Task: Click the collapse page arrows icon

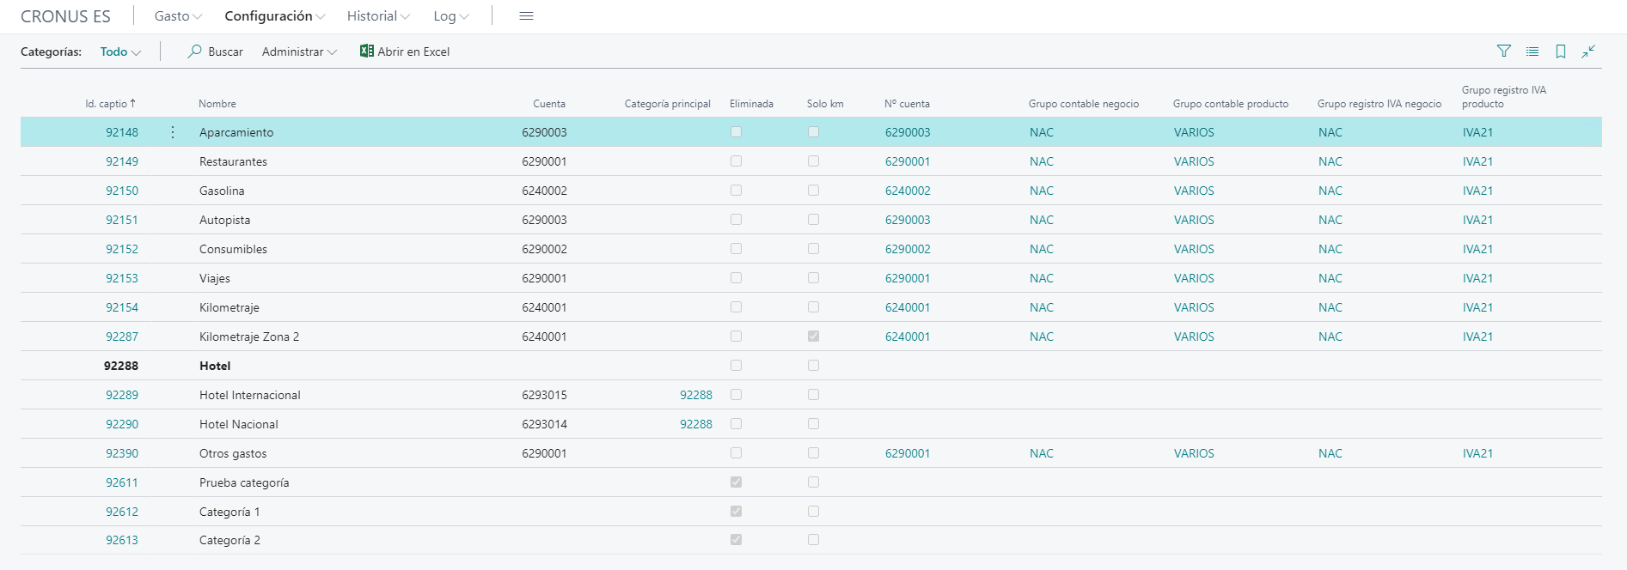Action: [1588, 52]
